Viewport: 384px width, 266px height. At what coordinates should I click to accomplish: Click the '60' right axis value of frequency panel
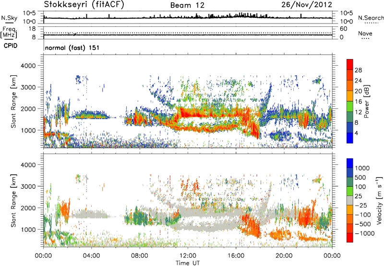point(343,29)
